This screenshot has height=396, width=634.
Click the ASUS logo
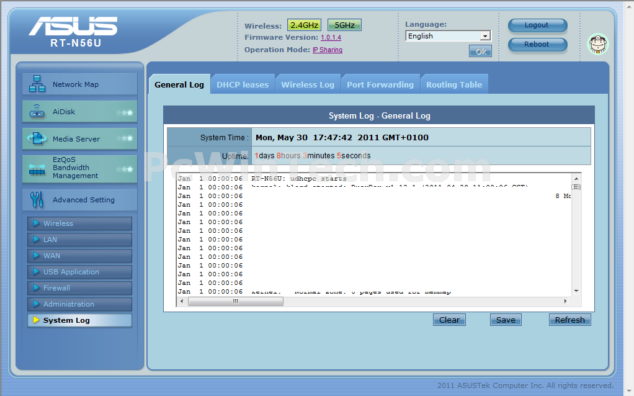coord(73,26)
